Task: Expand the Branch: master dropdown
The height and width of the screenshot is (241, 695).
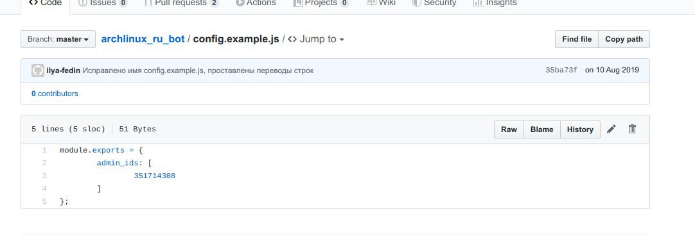Action: [58, 39]
